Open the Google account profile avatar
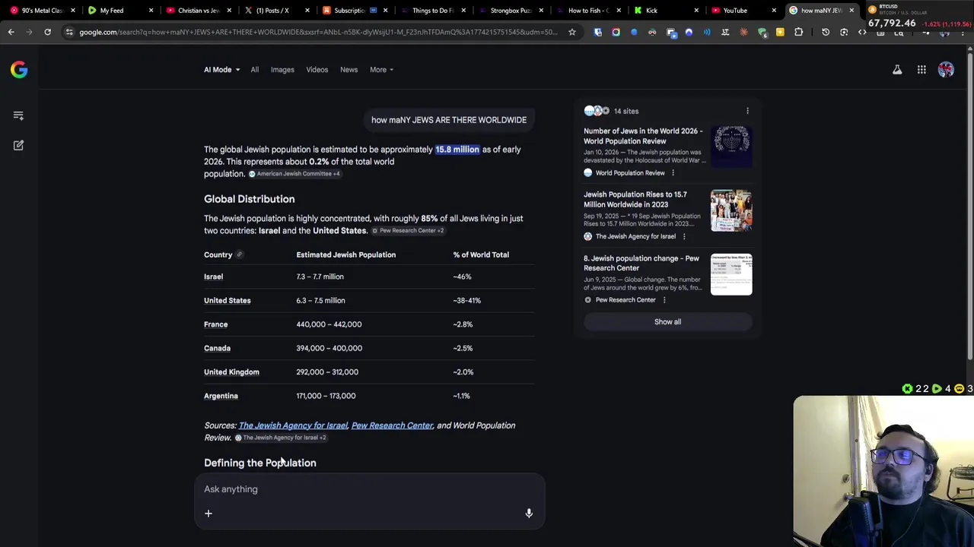The width and height of the screenshot is (974, 547). 946,70
